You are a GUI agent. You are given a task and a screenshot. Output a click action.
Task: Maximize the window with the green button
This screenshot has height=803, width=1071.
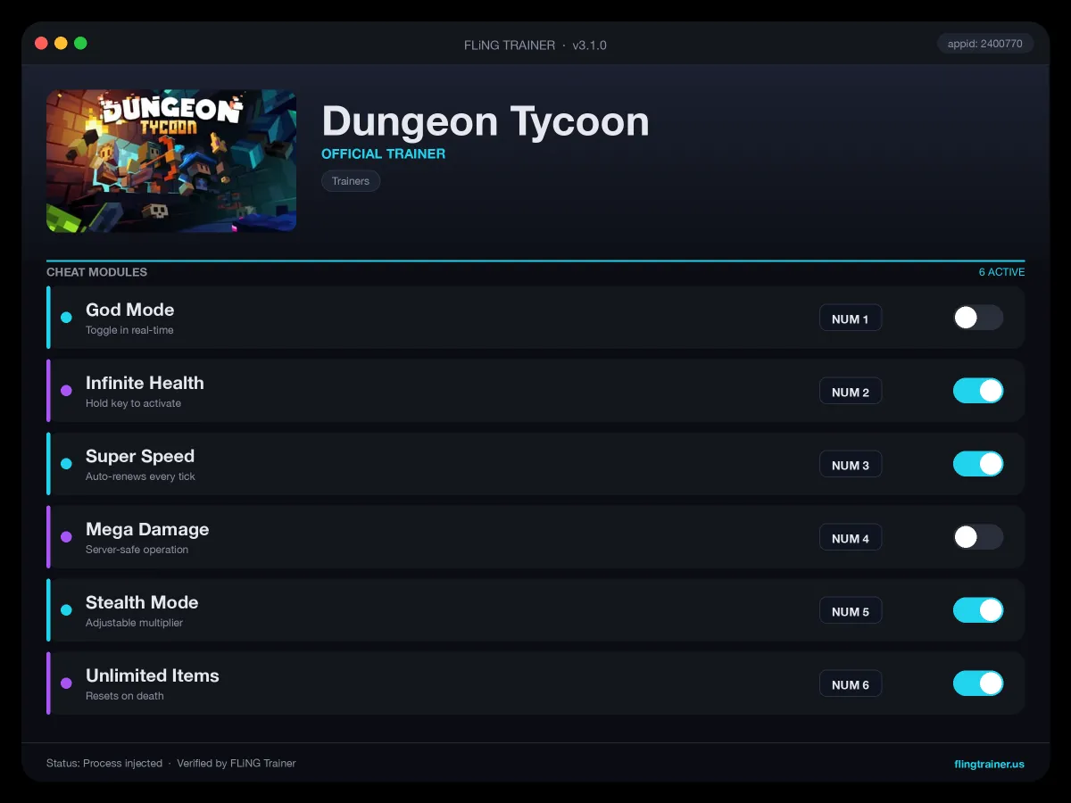[x=80, y=43]
